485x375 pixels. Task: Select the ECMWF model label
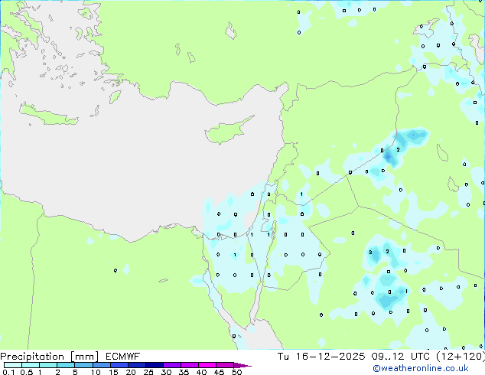pyautogui.click(x=123, y=357)
